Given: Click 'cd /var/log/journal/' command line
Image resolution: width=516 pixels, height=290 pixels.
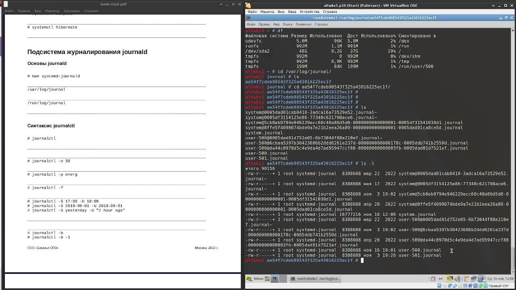Looking at the screenshot, I should [x=304, y=72].
